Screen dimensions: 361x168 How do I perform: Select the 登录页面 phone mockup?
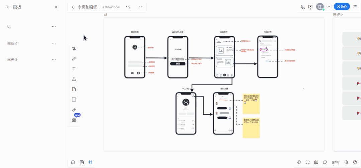tap(135, 57)
